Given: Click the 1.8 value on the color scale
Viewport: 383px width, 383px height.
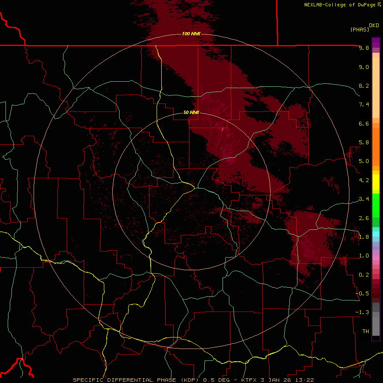Looking at the screenshot, I should 364,237.
